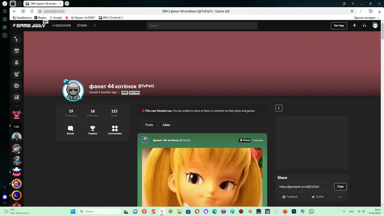Share profile on Twitter
Image resolution: width=384 pixels, height=216 pixels.
coord(318,197)
